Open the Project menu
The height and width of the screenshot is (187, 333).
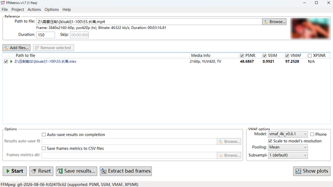click(x=18, y=9)
